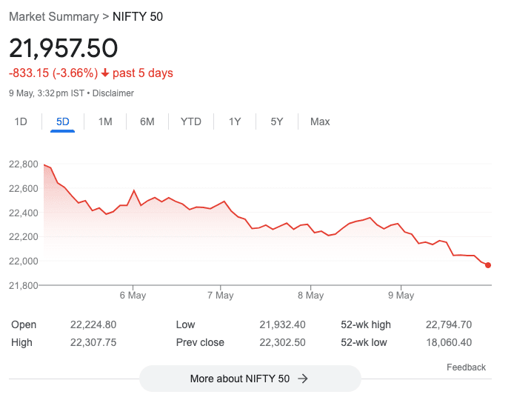514x403 pixels.
Task: Click the 9 May axis label
Action: 400,296
